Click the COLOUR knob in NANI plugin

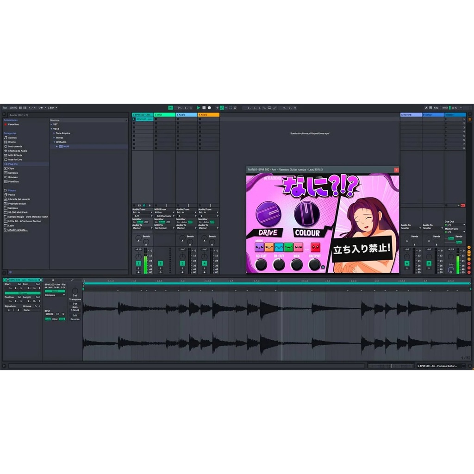point(307,214)
